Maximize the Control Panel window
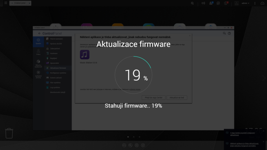 pos(228,28)
